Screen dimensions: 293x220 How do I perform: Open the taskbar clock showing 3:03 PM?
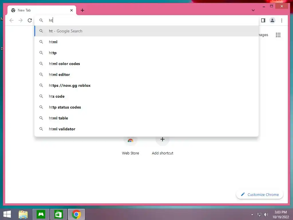(x=280, y=215)
